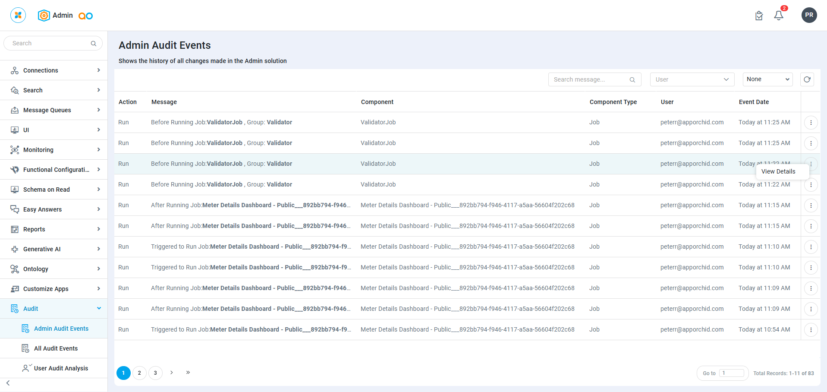Click the notifications bell icon
827x392 pixels.
tap(778, 16)
